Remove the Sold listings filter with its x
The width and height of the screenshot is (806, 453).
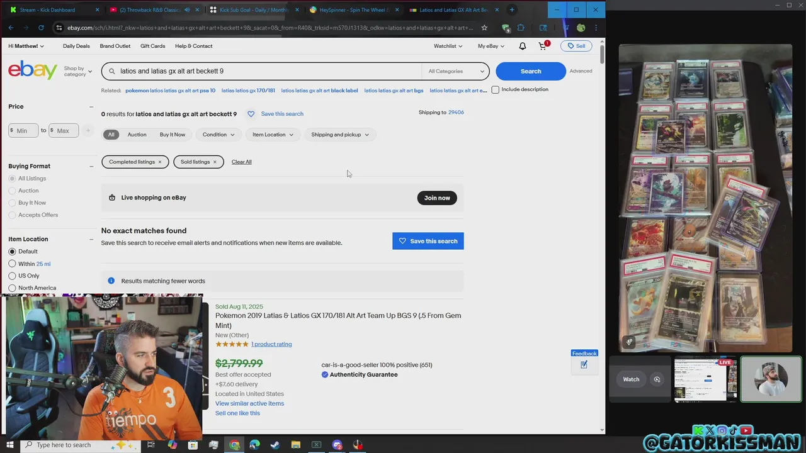[214, 162]
